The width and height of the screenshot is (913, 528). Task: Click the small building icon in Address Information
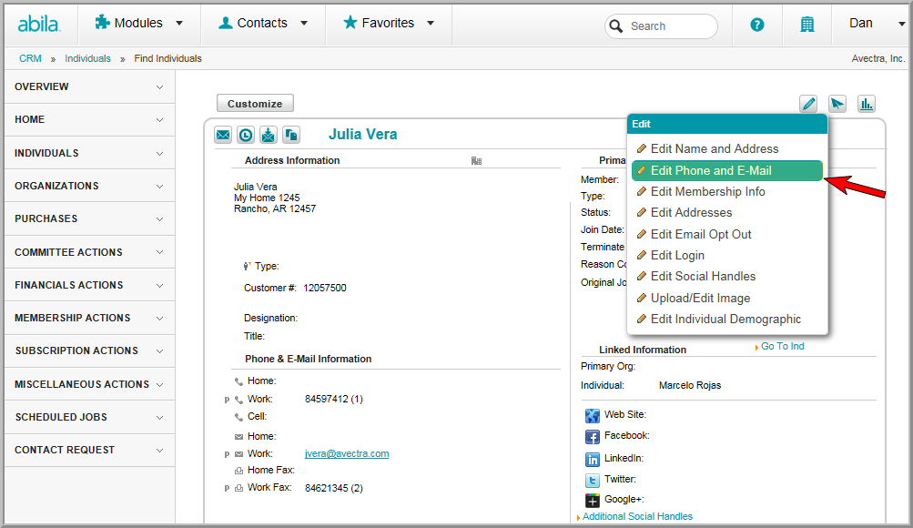(x=476, y=160)
